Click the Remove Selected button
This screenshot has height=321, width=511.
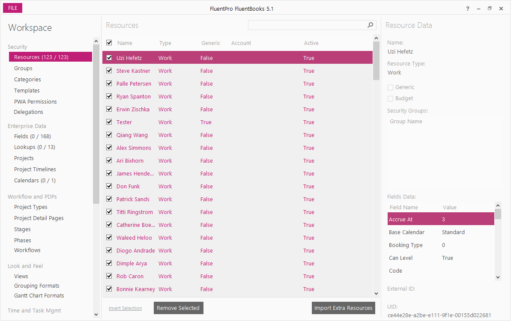(x=178, y=308)
